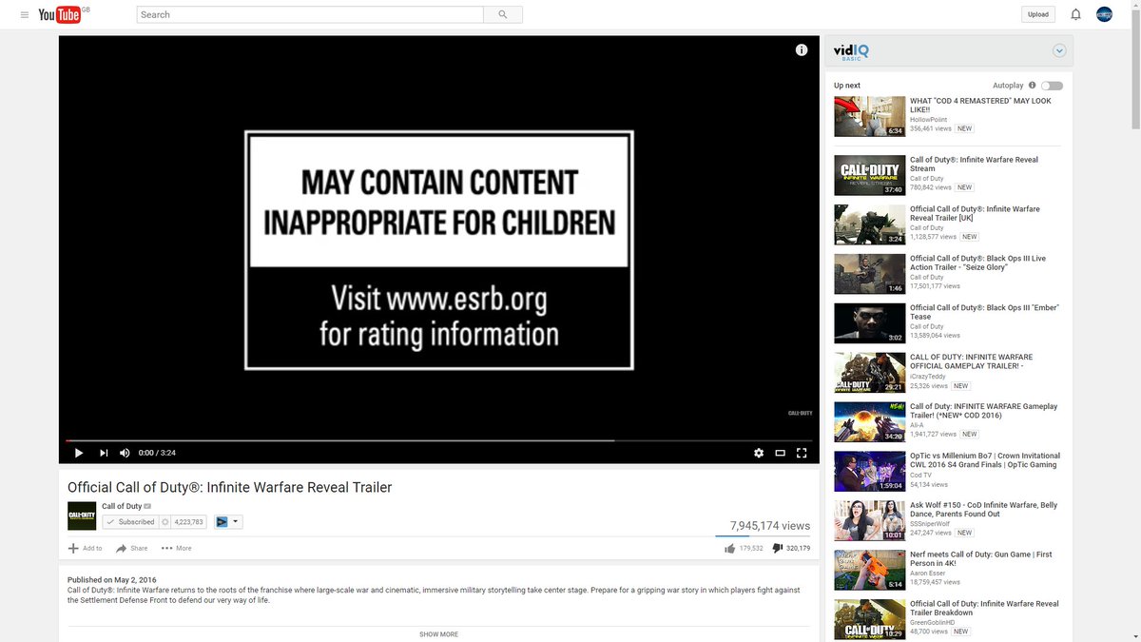The image size is (1141, 642).
Task: Toggle Autoplay switch
Action: 1053,86
